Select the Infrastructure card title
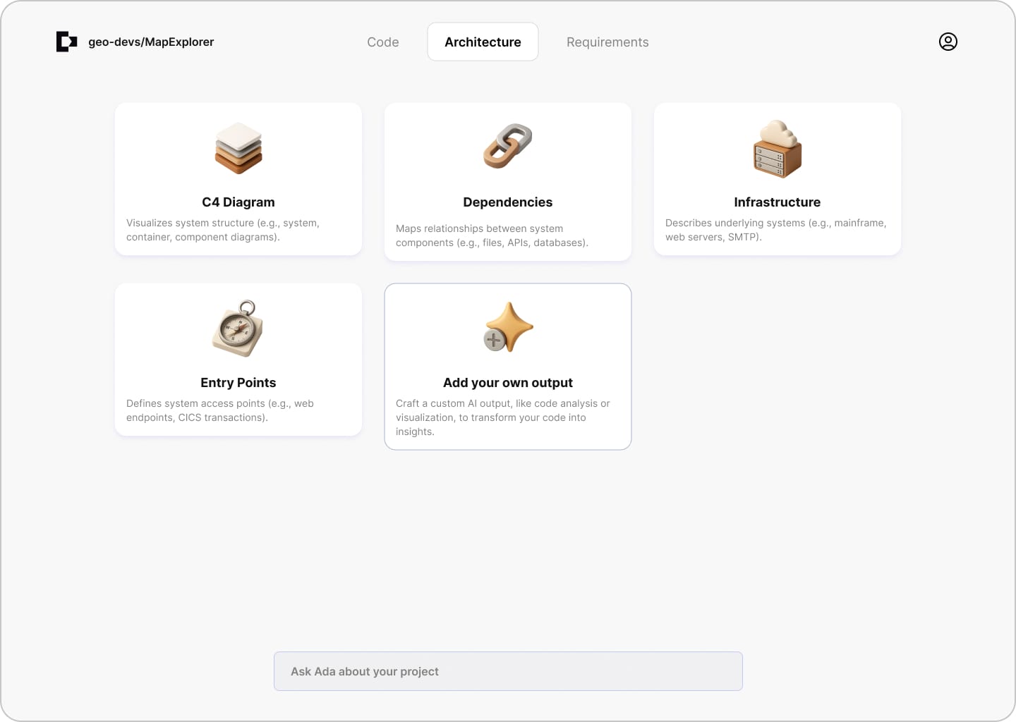Screen dimensions: 1016x722 (777, 202)
